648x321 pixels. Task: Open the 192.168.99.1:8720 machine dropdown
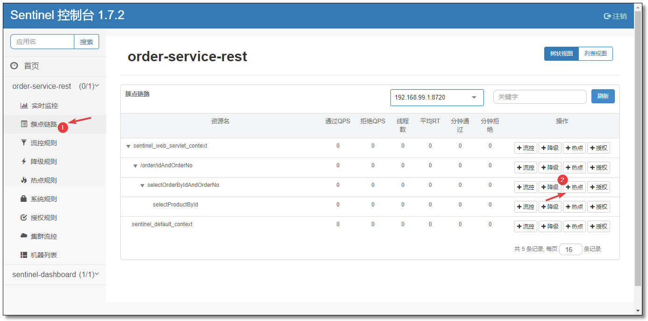pos(437,98)
